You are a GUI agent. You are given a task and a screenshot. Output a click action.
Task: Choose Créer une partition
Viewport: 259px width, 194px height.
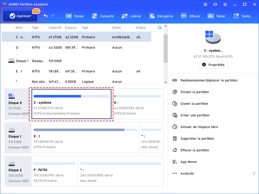point(191,115)
